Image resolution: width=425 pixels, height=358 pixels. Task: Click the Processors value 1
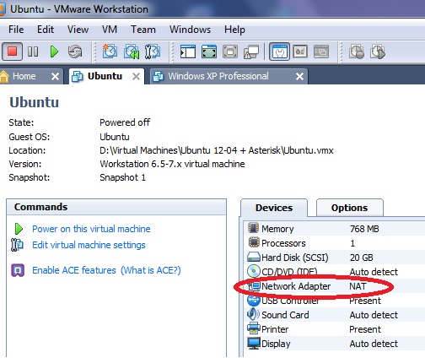(352, 243)
